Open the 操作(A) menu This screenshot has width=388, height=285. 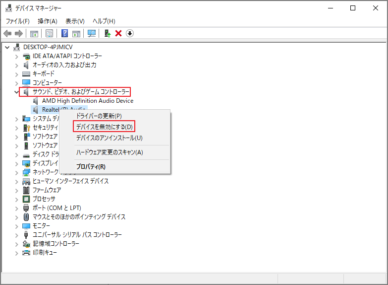[x=48, y=21]
